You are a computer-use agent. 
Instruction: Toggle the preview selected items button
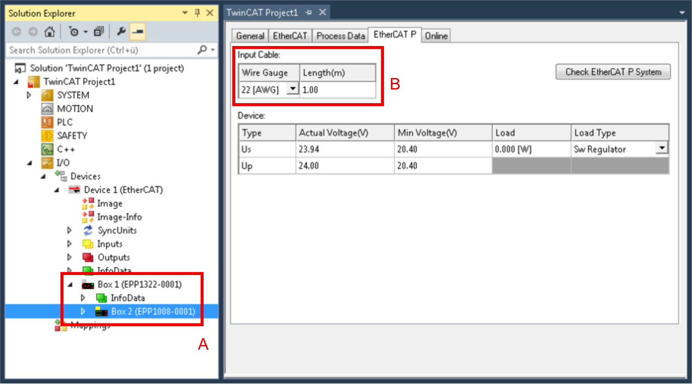138,32
